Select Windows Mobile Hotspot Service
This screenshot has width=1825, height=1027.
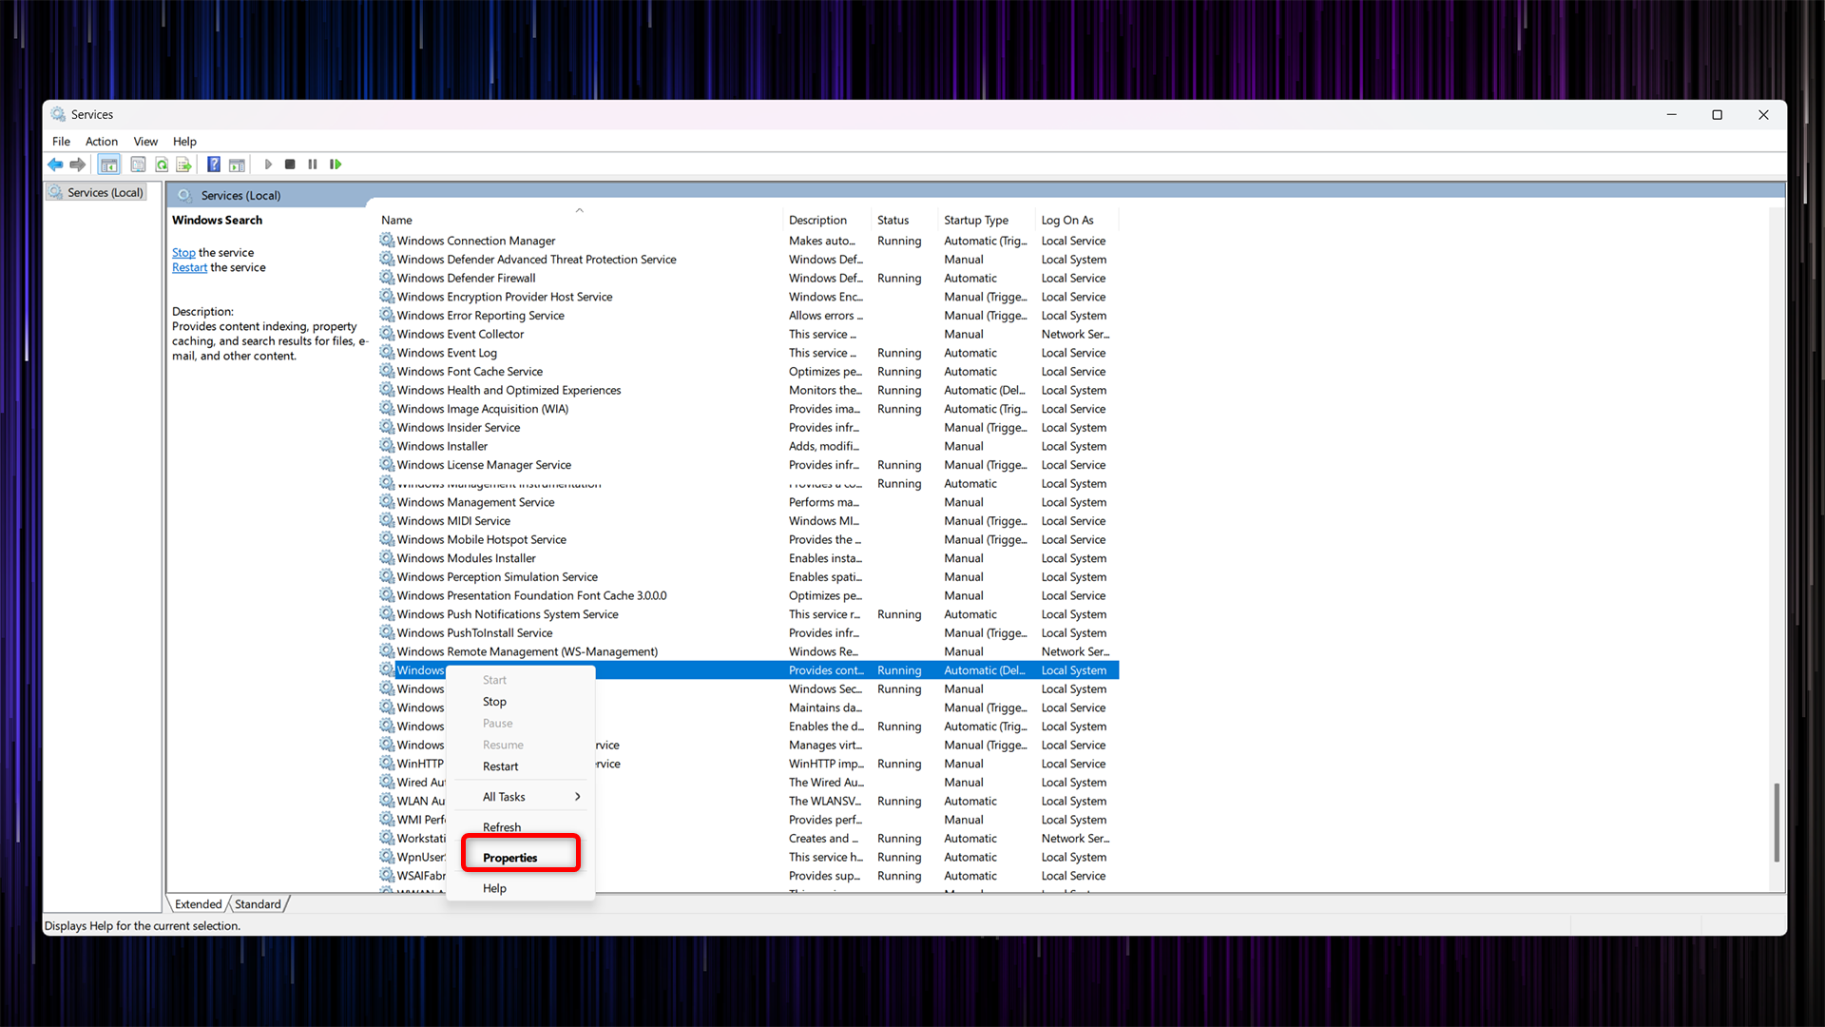748,540
